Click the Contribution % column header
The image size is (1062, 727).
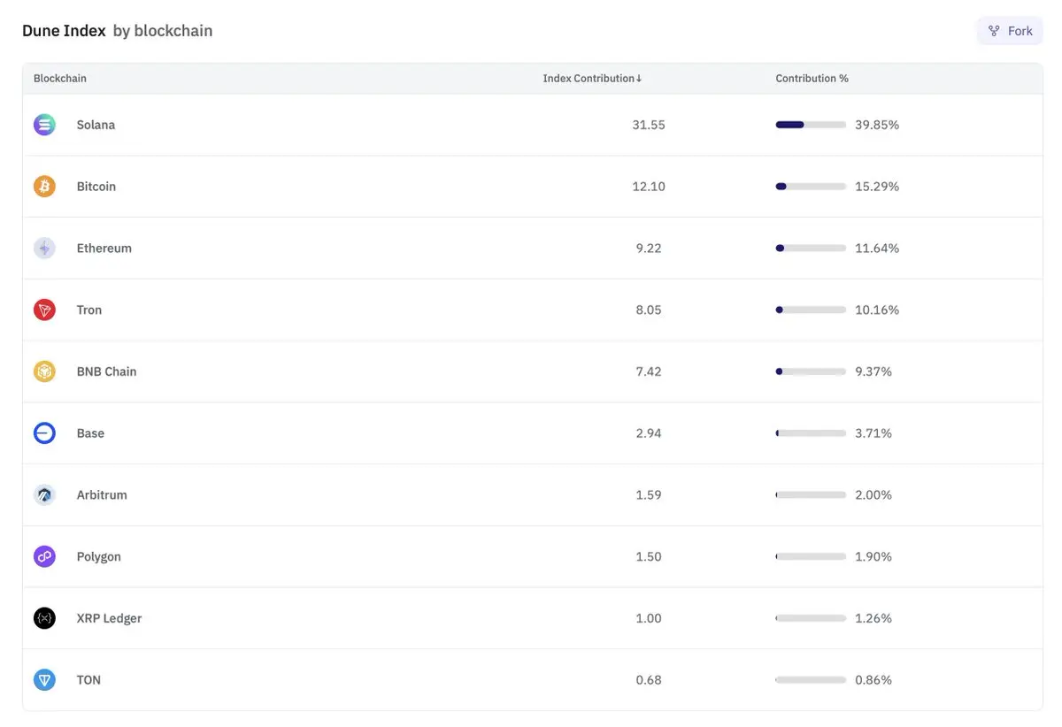812,79
